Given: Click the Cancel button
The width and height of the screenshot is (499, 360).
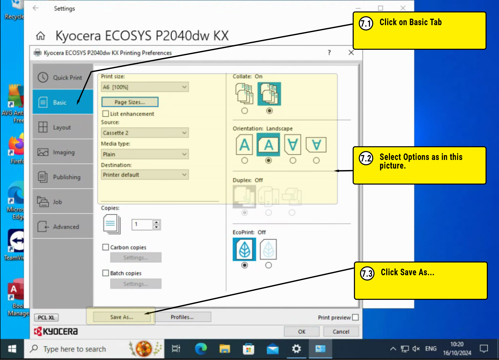Looking at the screenshot, I should click(x=341, y=331).
